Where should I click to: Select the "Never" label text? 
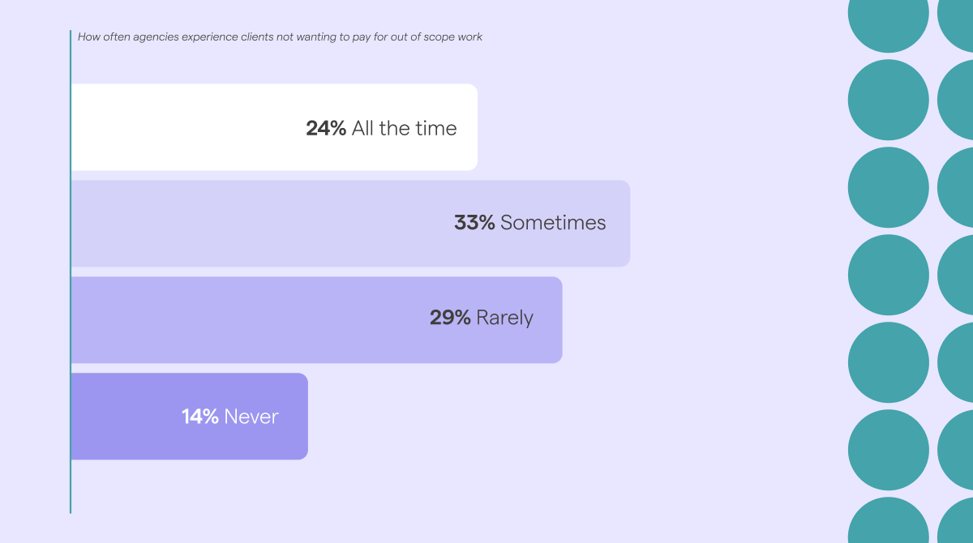pyautogui.click(x=251, y=417)
